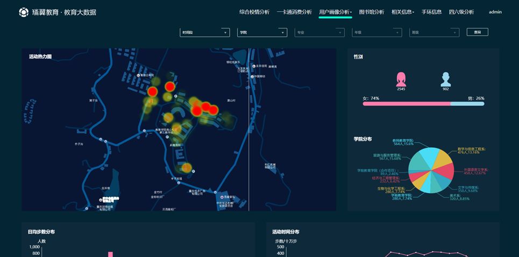Viewport: 519px width, 257px height.
Task: Click the 女：74% text
Action: (371, 98)
